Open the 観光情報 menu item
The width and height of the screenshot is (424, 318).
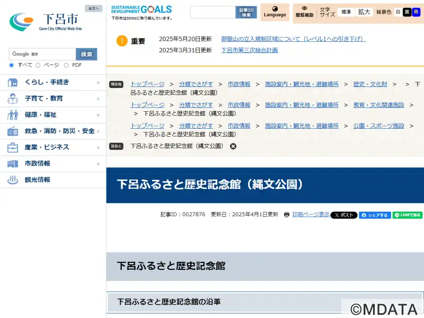[x=53, y=180]
